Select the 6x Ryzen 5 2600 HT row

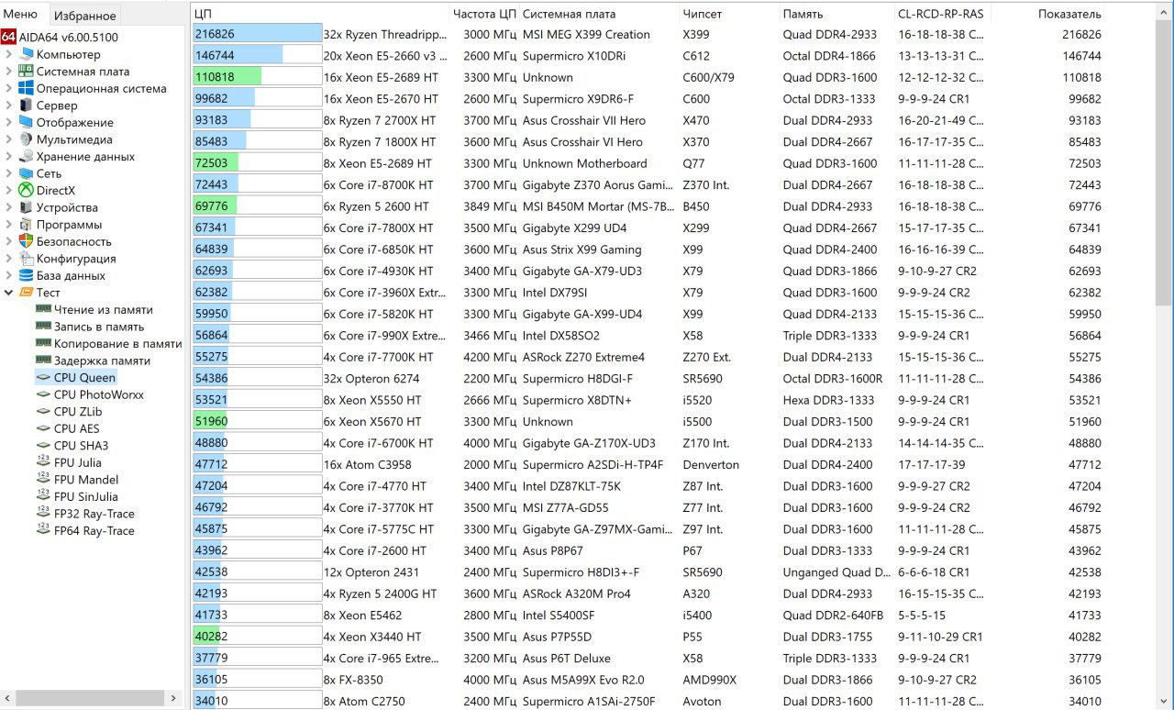pyautogui.click(x=647, y=206)
